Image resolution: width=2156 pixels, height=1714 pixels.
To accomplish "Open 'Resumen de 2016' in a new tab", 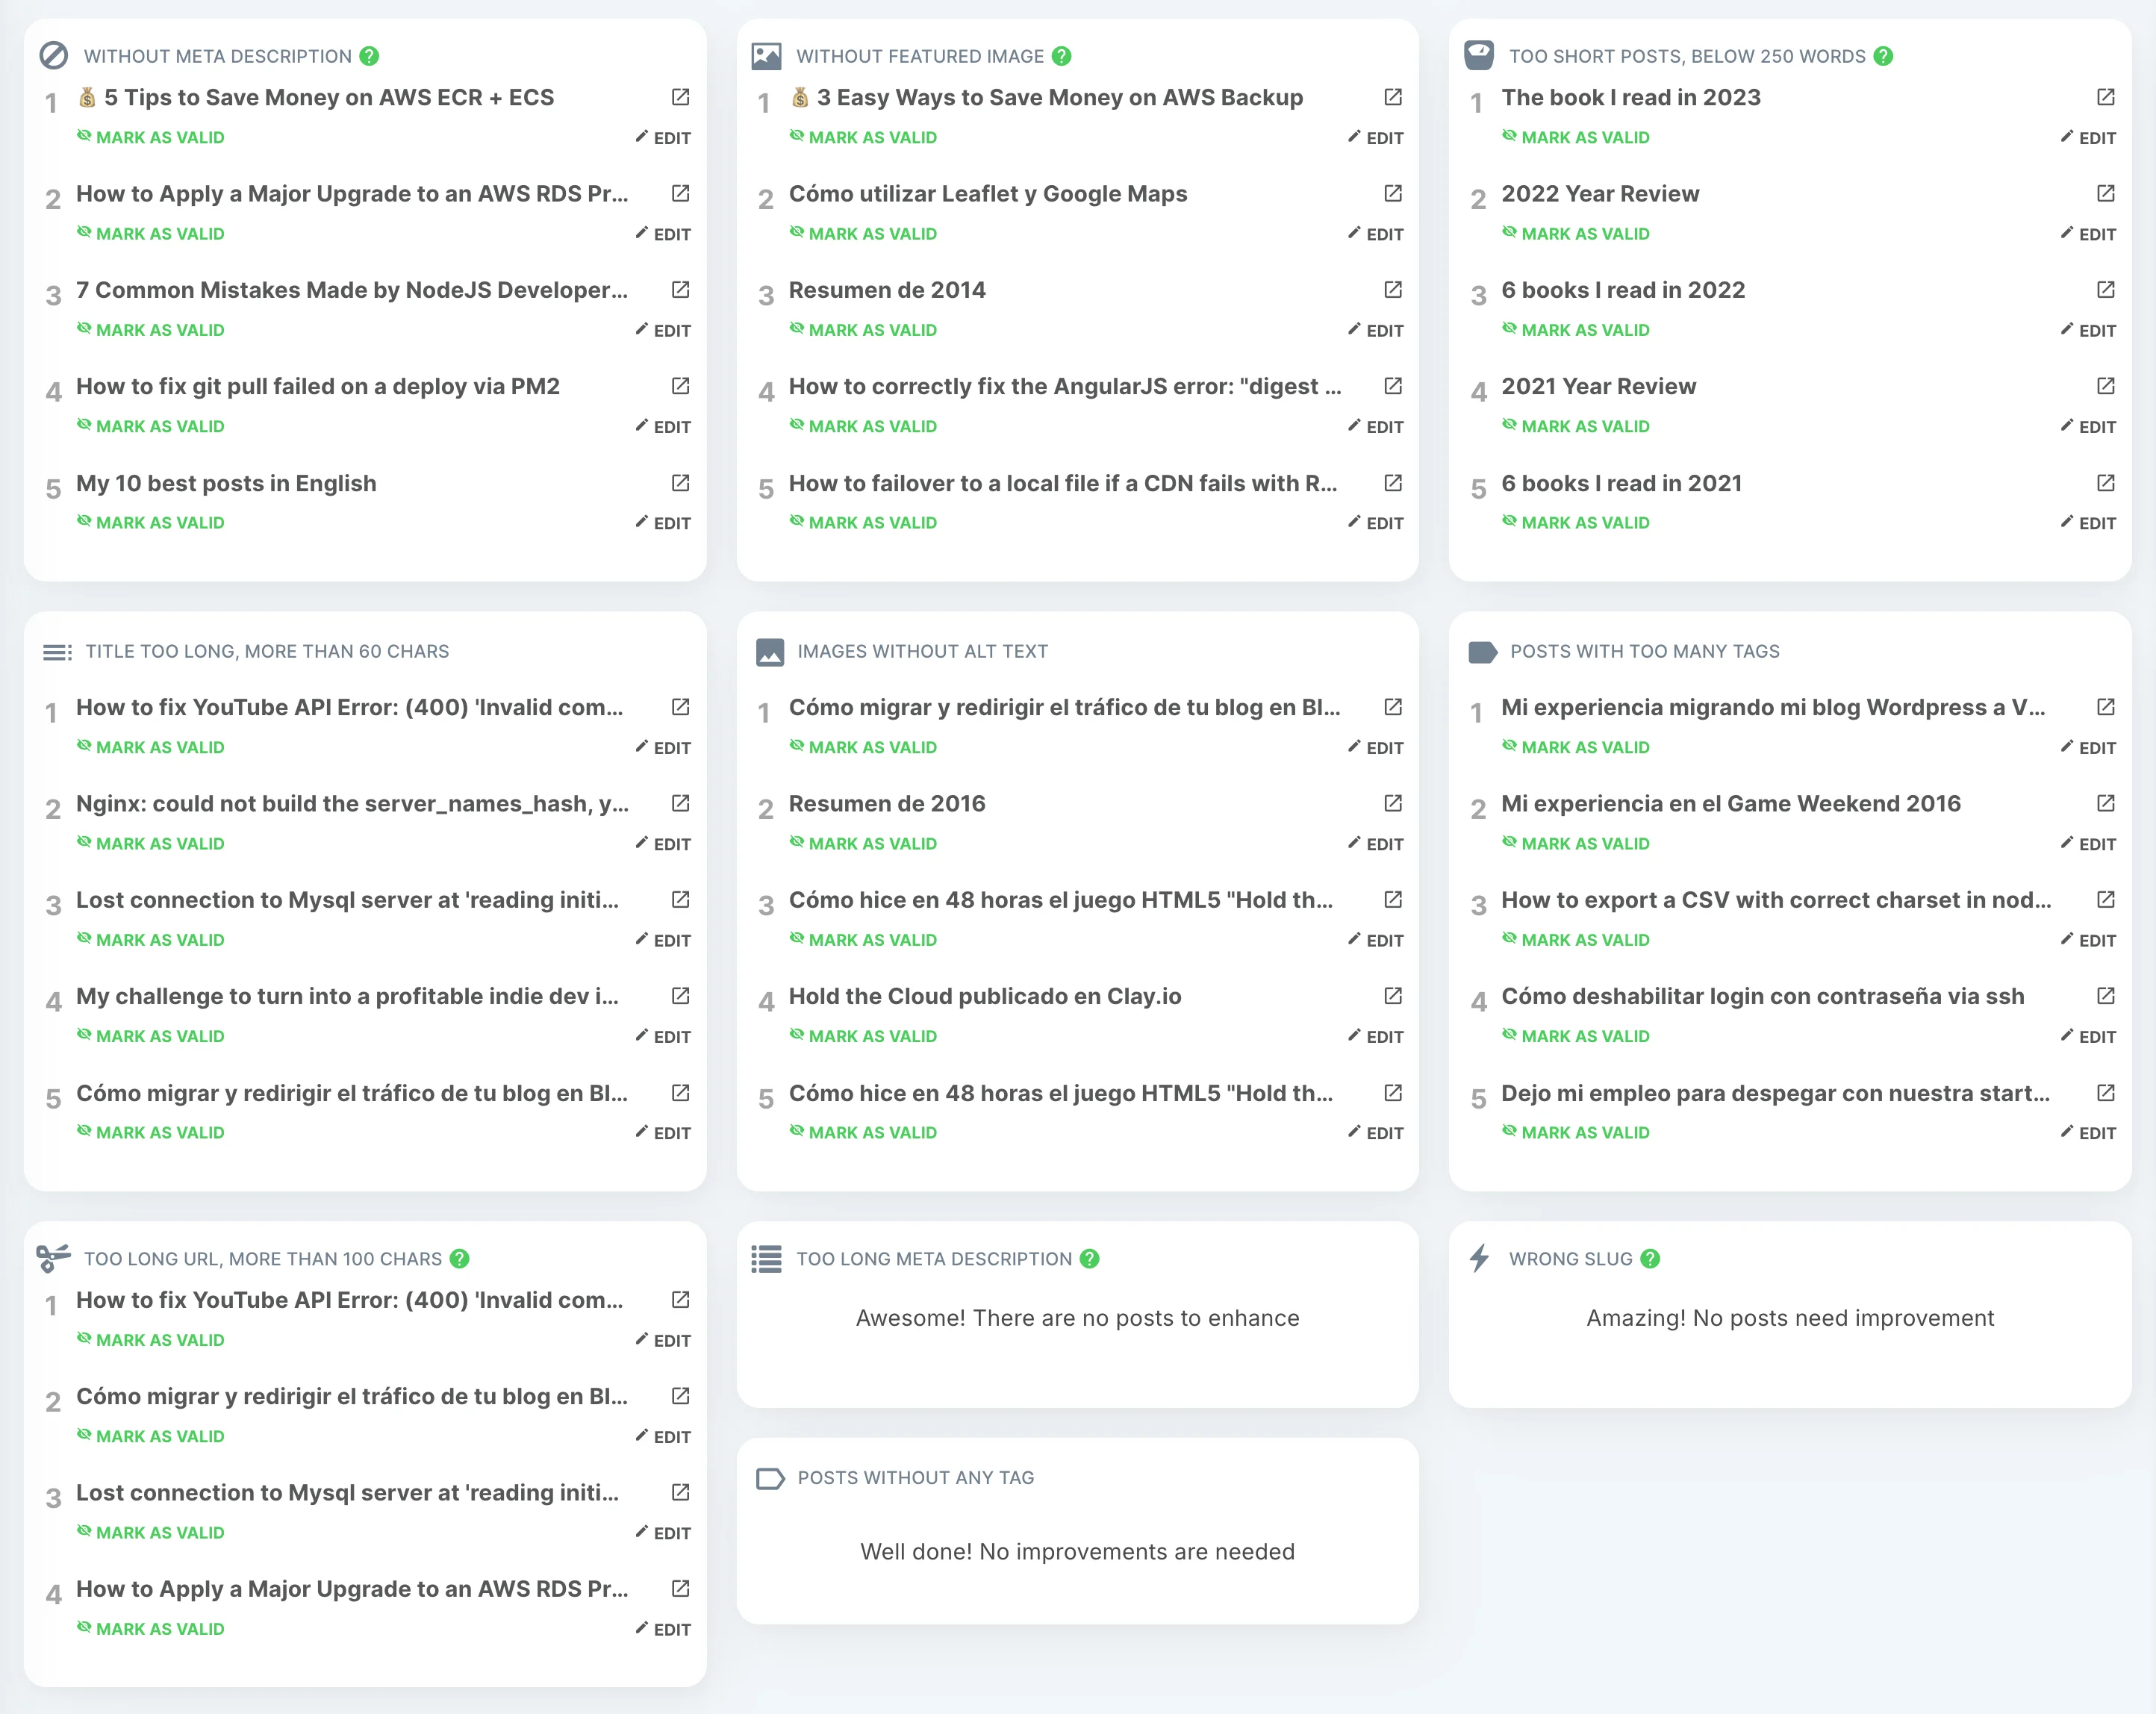I will coord(1392,803).
